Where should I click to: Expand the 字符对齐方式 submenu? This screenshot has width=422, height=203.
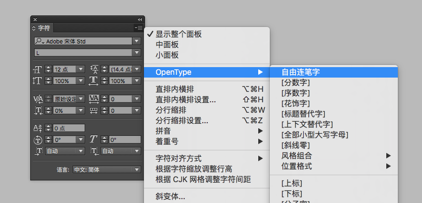pos(207,158)
